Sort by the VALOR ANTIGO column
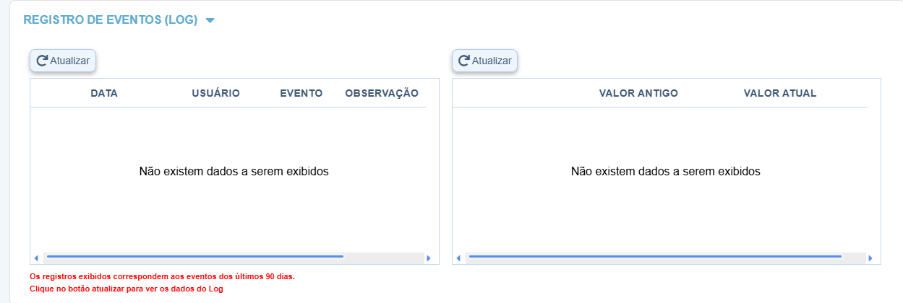This screenshot has width=903, height=303. [638, 93]
